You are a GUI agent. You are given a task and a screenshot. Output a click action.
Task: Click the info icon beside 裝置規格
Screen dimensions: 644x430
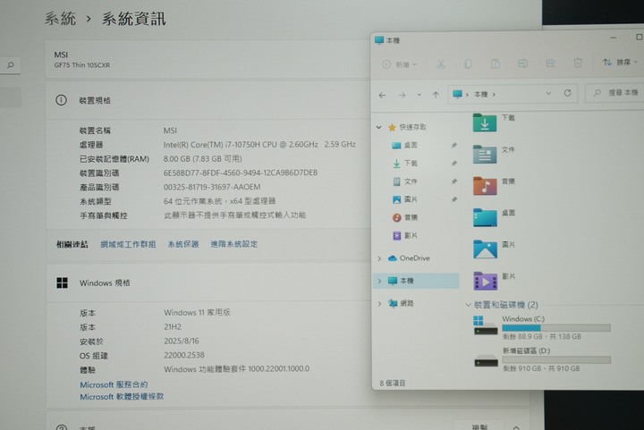(61, 100)
